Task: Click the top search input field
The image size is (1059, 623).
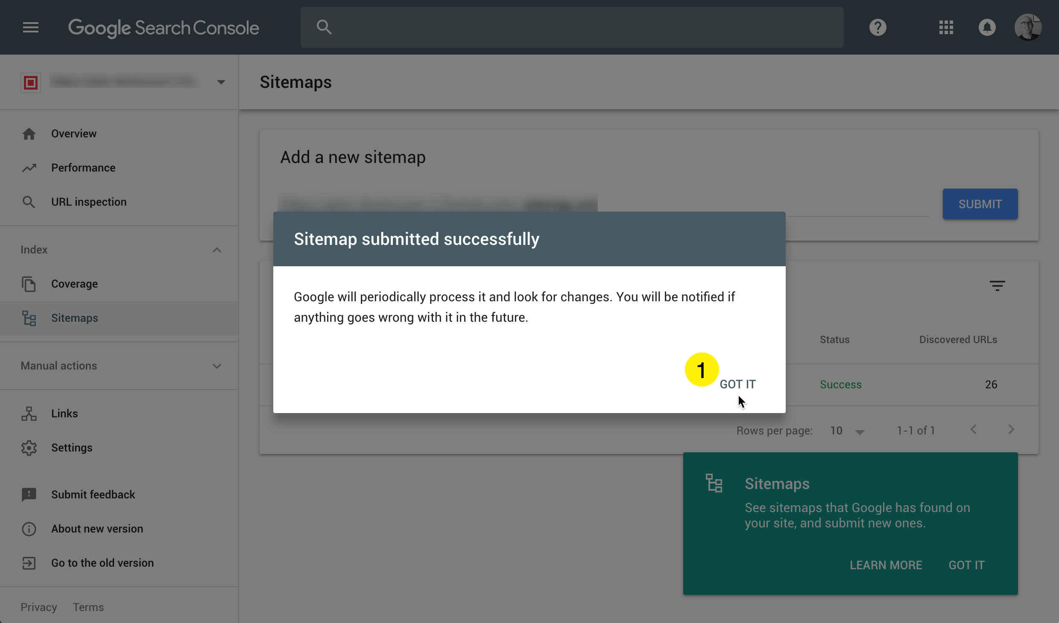Action: click(x=572, y=28)
